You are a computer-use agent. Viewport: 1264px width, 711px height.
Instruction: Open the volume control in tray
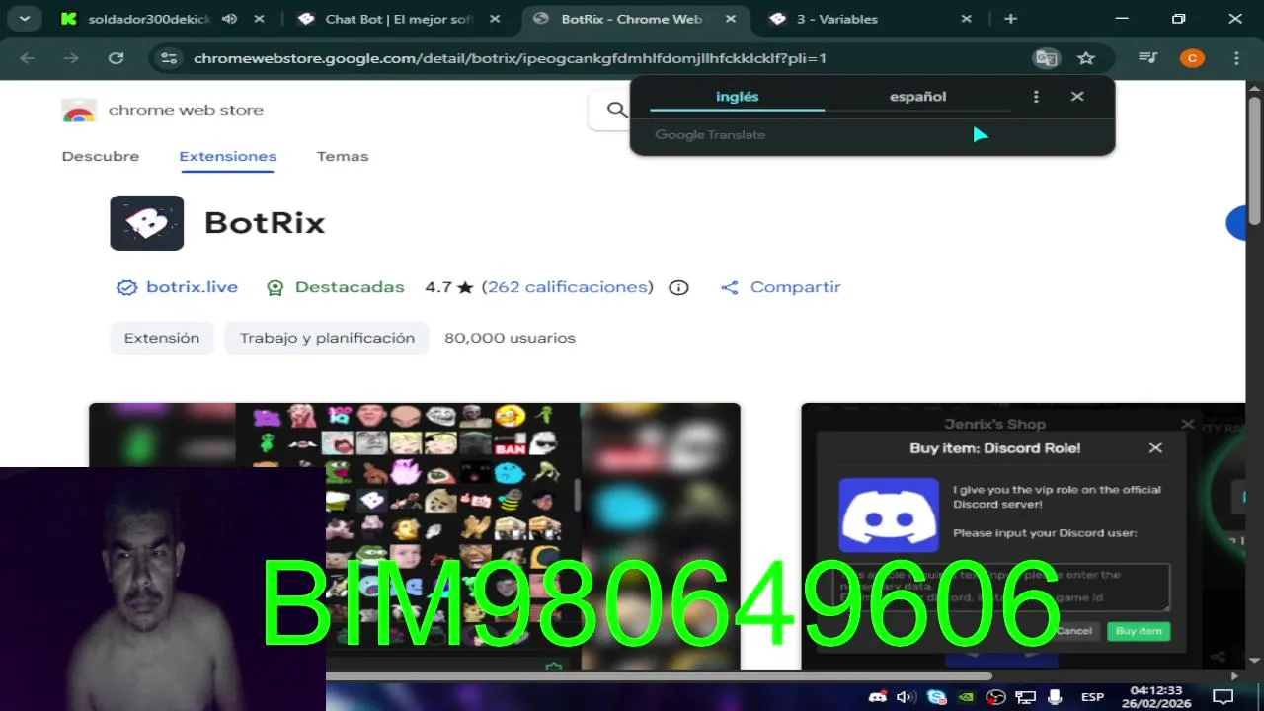906,697
